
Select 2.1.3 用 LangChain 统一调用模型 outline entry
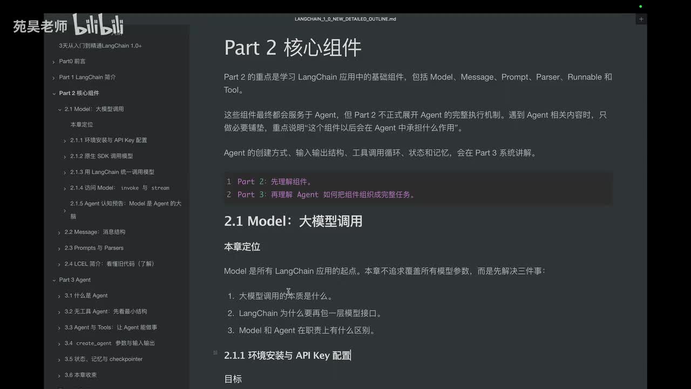point(112,172)
